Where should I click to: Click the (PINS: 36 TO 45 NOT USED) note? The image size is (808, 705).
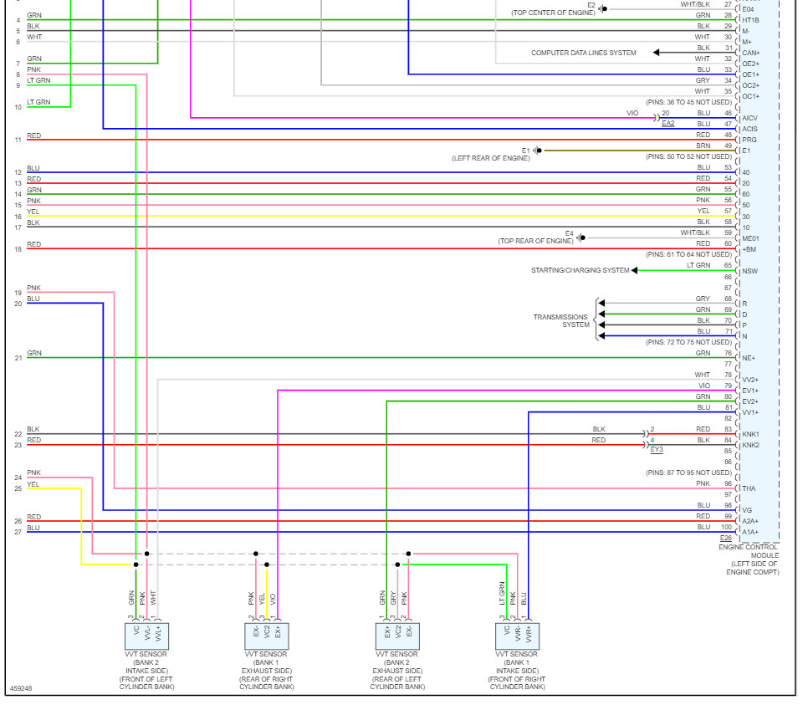coord(688,102)
